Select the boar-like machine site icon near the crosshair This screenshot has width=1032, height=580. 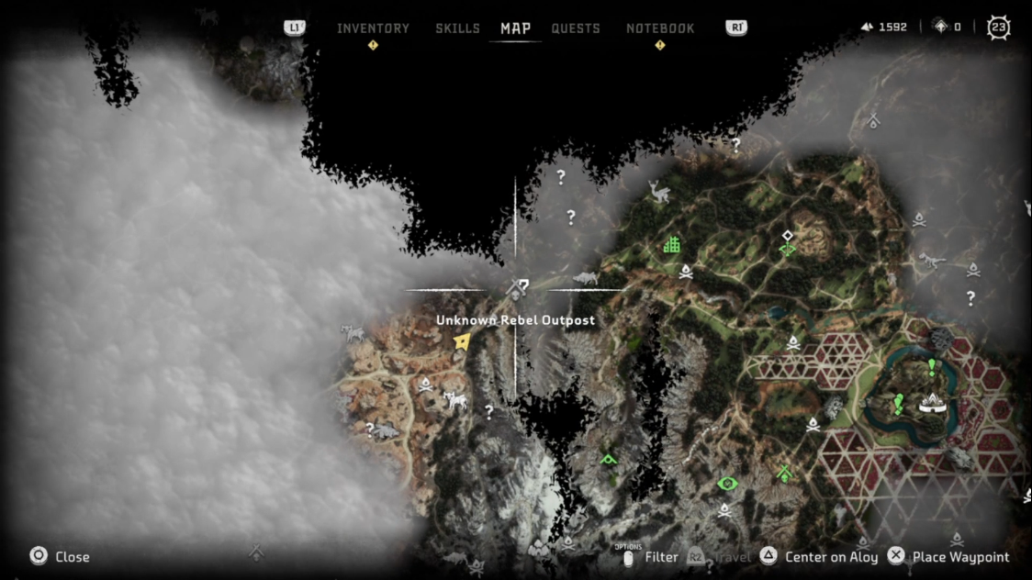point(585,278)
